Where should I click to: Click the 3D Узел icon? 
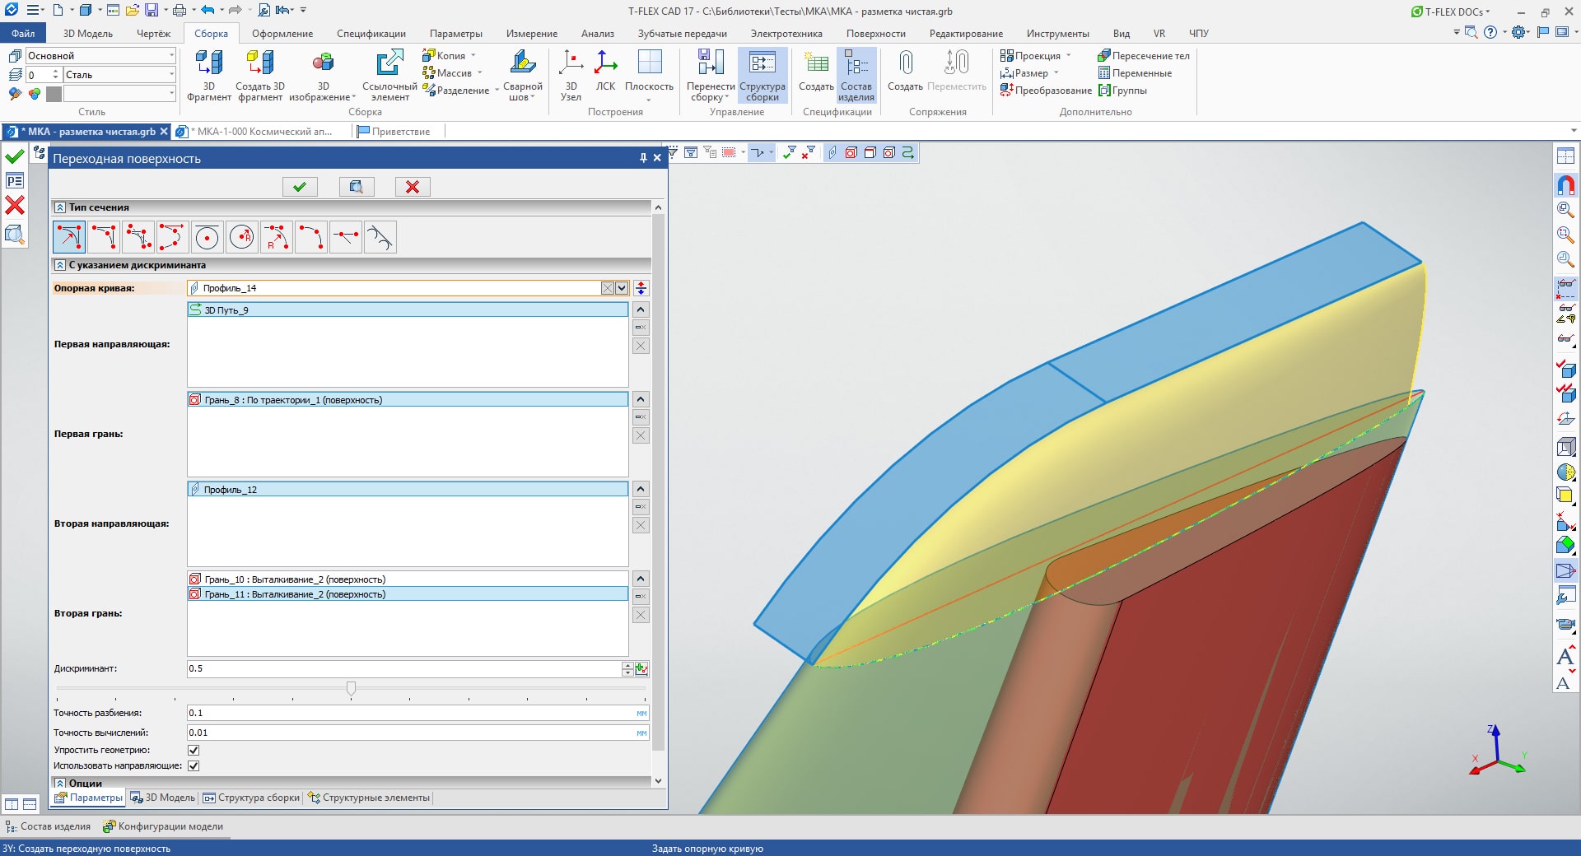tap(571, 63)
